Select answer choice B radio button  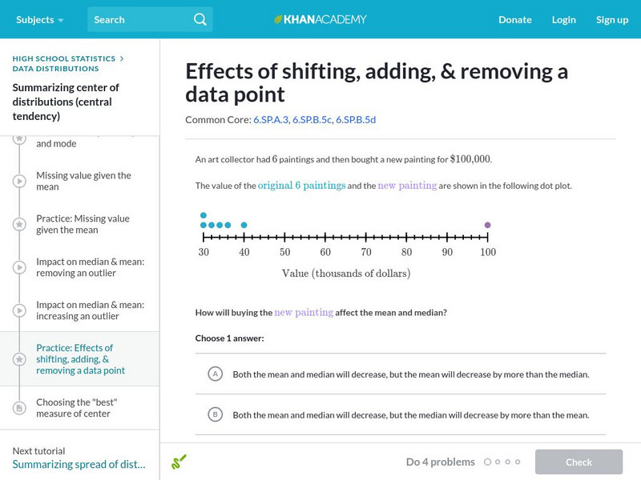coord(215,414)
